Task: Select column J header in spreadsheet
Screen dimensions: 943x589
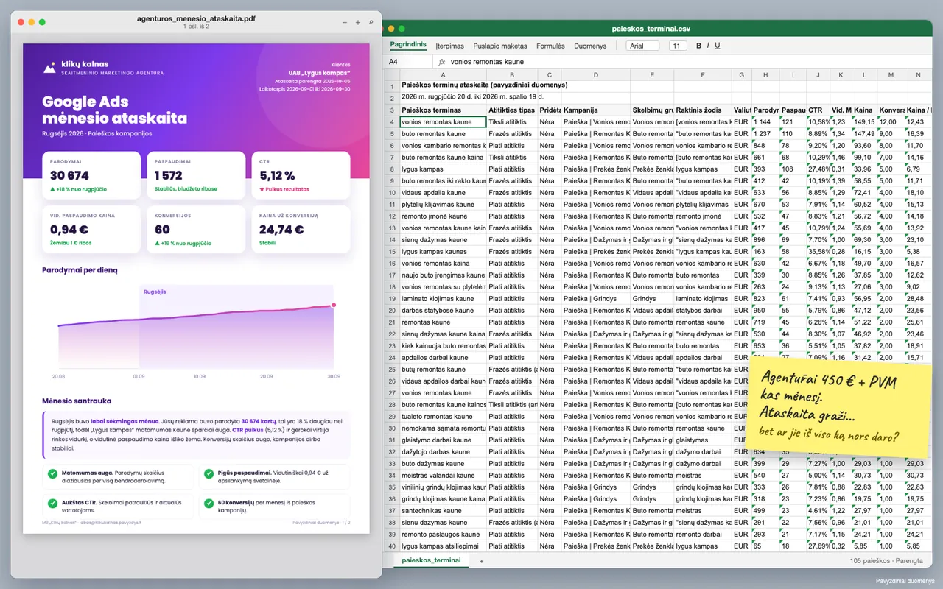Action: pos(818,75)
